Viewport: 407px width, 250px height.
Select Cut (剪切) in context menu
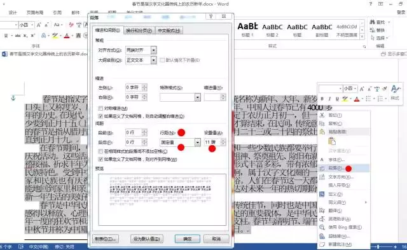(x=343, y=115)
